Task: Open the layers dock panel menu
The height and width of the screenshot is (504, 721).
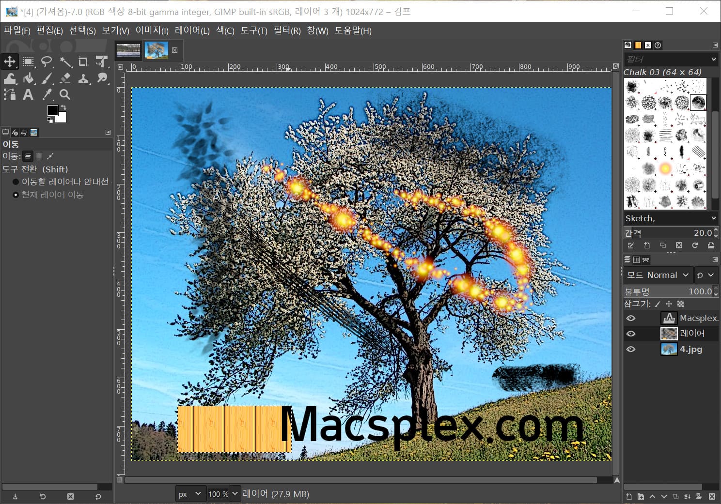Action: point(715,260)
